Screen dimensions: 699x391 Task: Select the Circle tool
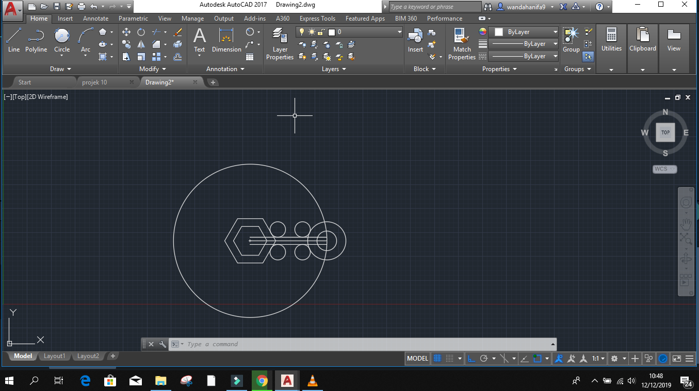tap(62, 40)
